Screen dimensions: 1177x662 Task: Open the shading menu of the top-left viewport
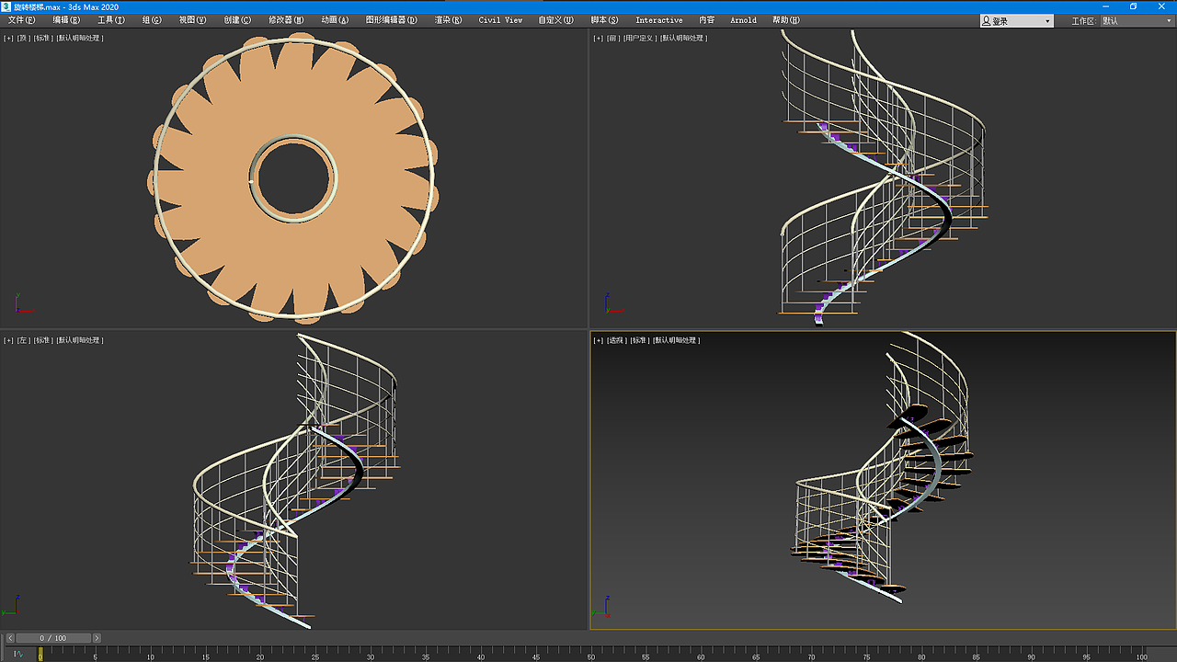(x=80, y=38)
